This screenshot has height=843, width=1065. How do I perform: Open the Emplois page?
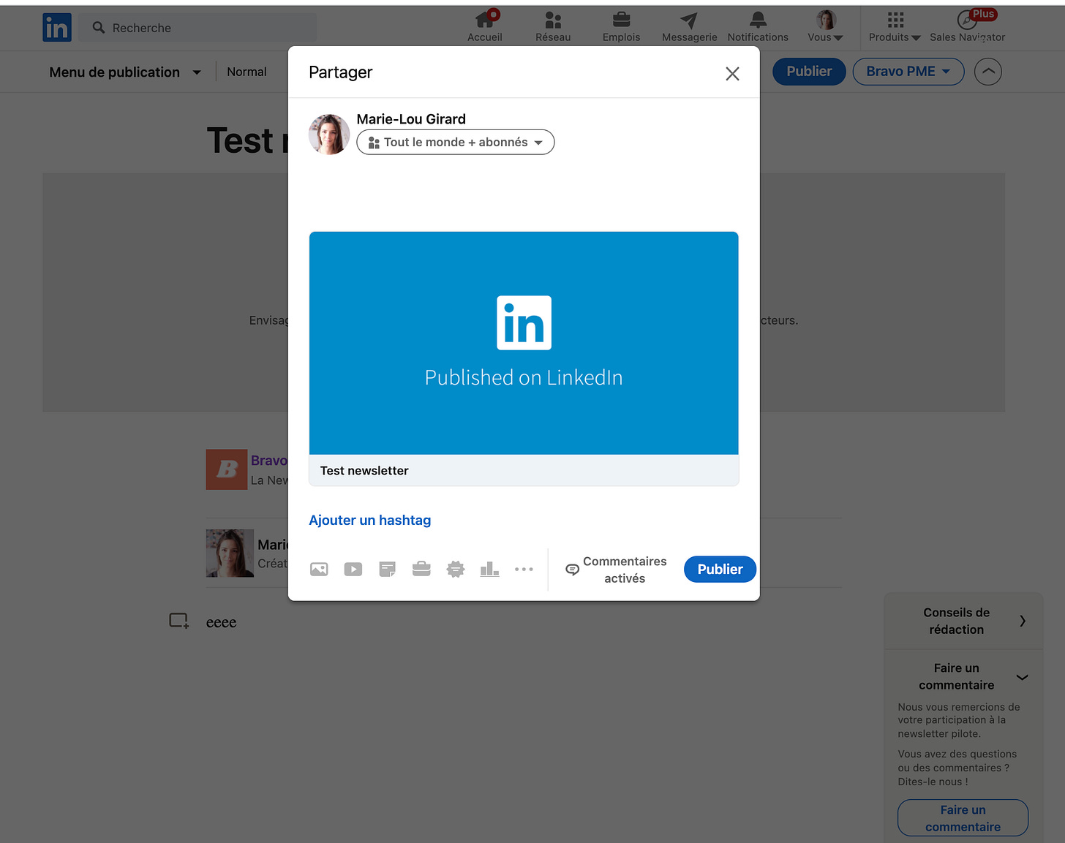click(622, 26)
